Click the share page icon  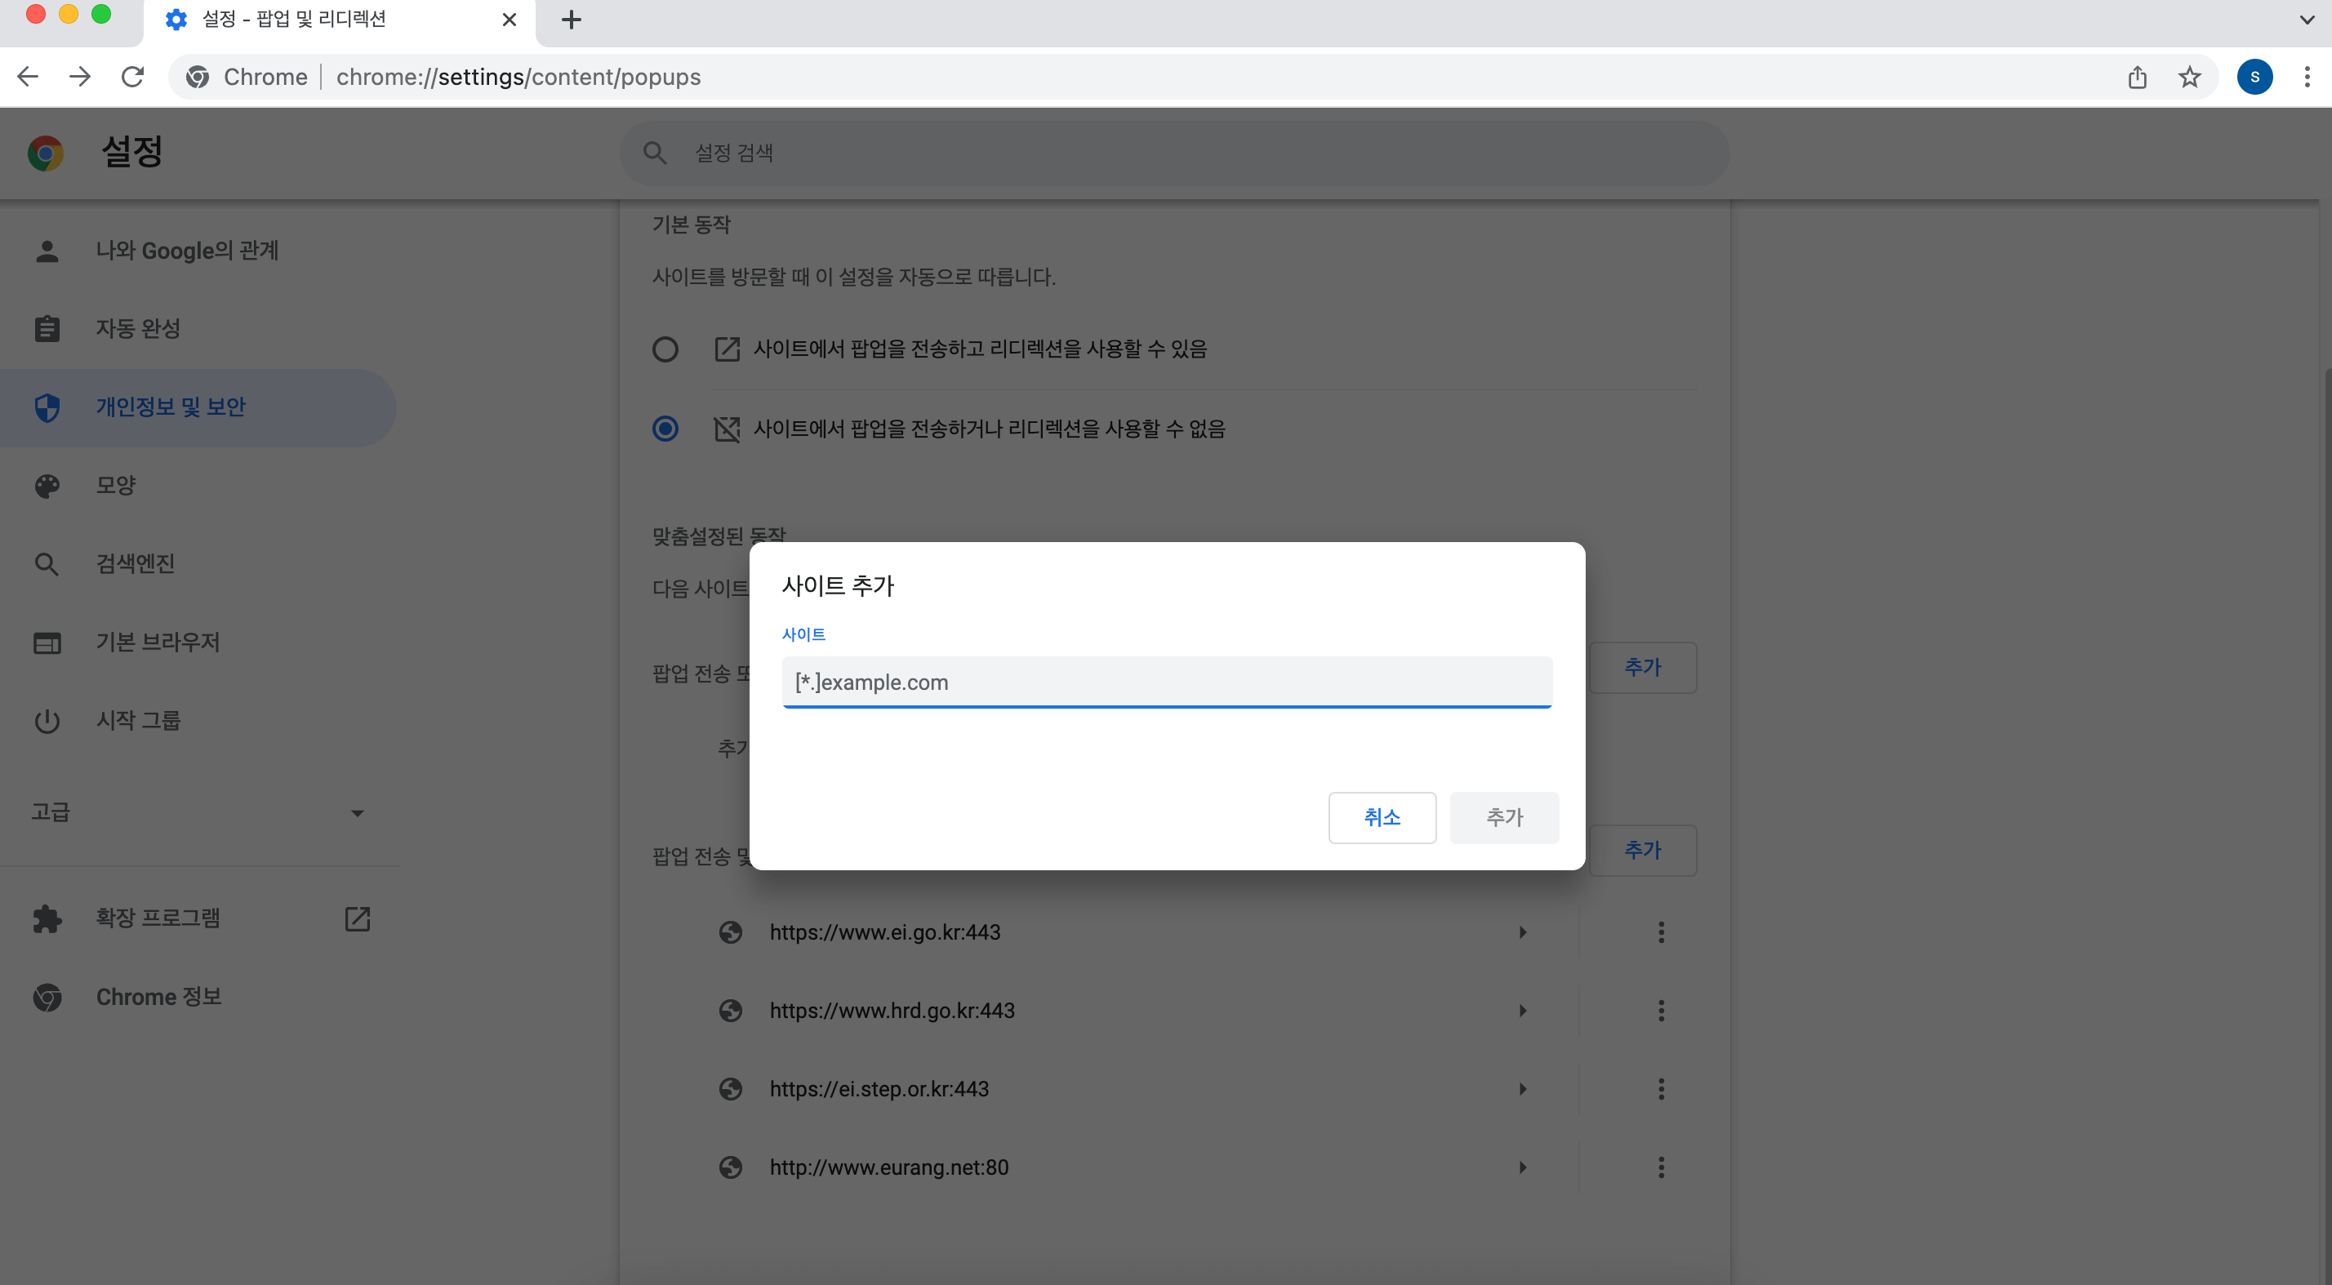[2138, 77]
